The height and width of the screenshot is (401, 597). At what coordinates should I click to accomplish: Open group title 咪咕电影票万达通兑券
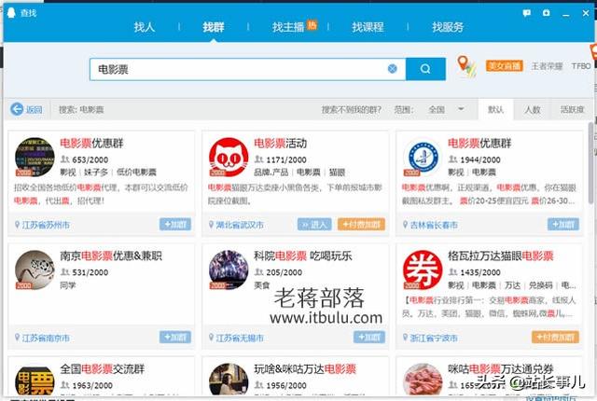coord(500,368)
